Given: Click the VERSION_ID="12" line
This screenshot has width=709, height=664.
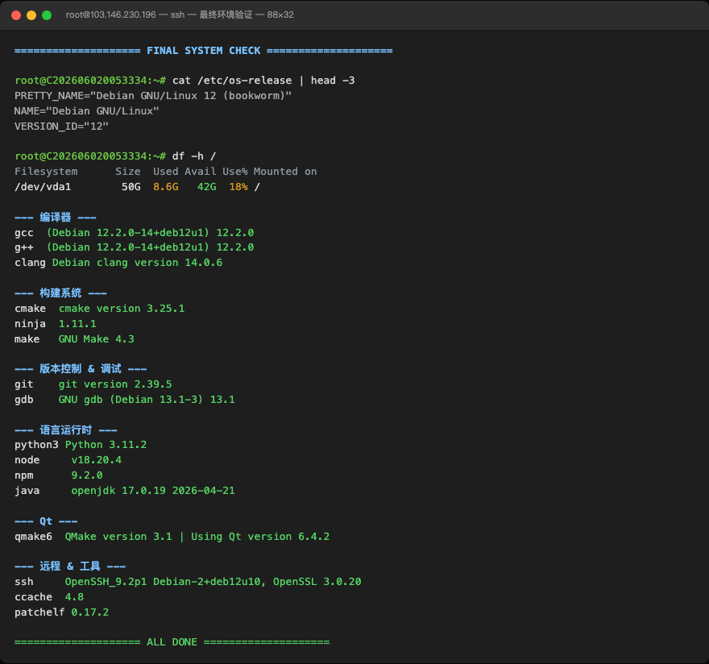Looking at the screenshot, I should (61, 127).
